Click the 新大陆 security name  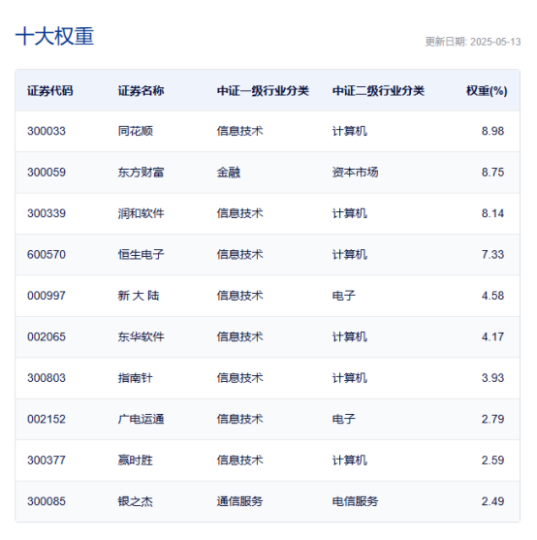coord(139,296)
